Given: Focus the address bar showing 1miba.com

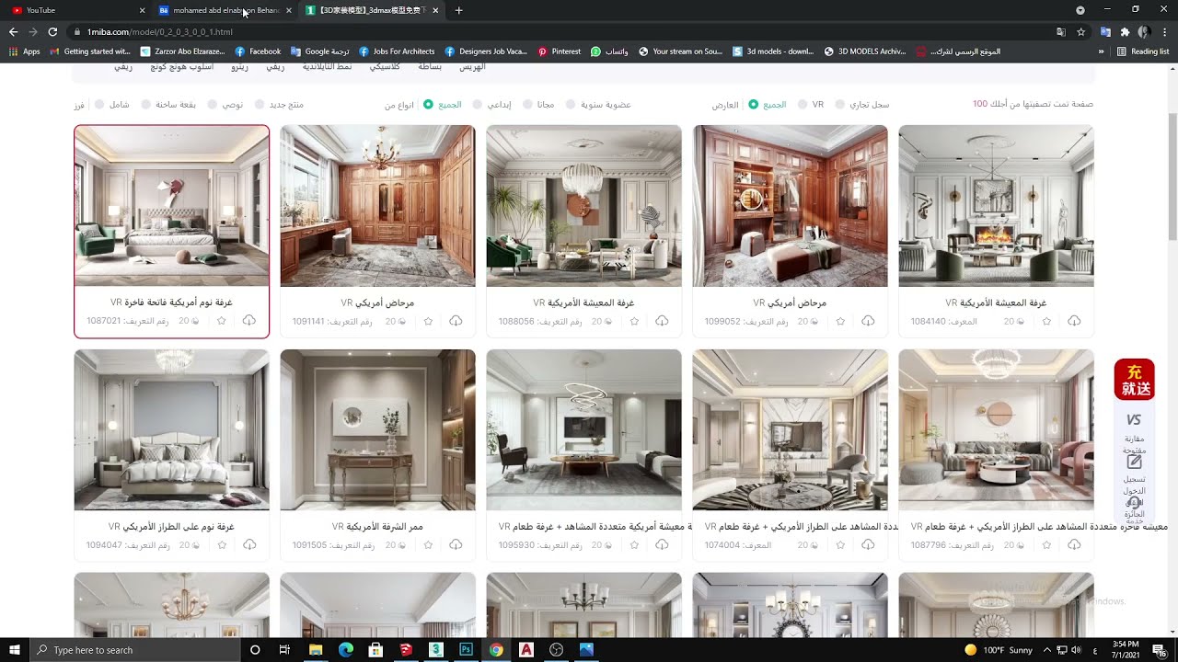Looking at the screenshot, I should pyautogui.click(x=561, y=31).
